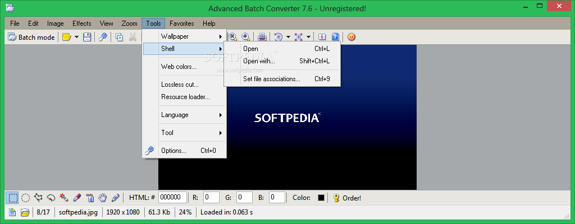Expand the Language submenu

(x=184, y=115)
